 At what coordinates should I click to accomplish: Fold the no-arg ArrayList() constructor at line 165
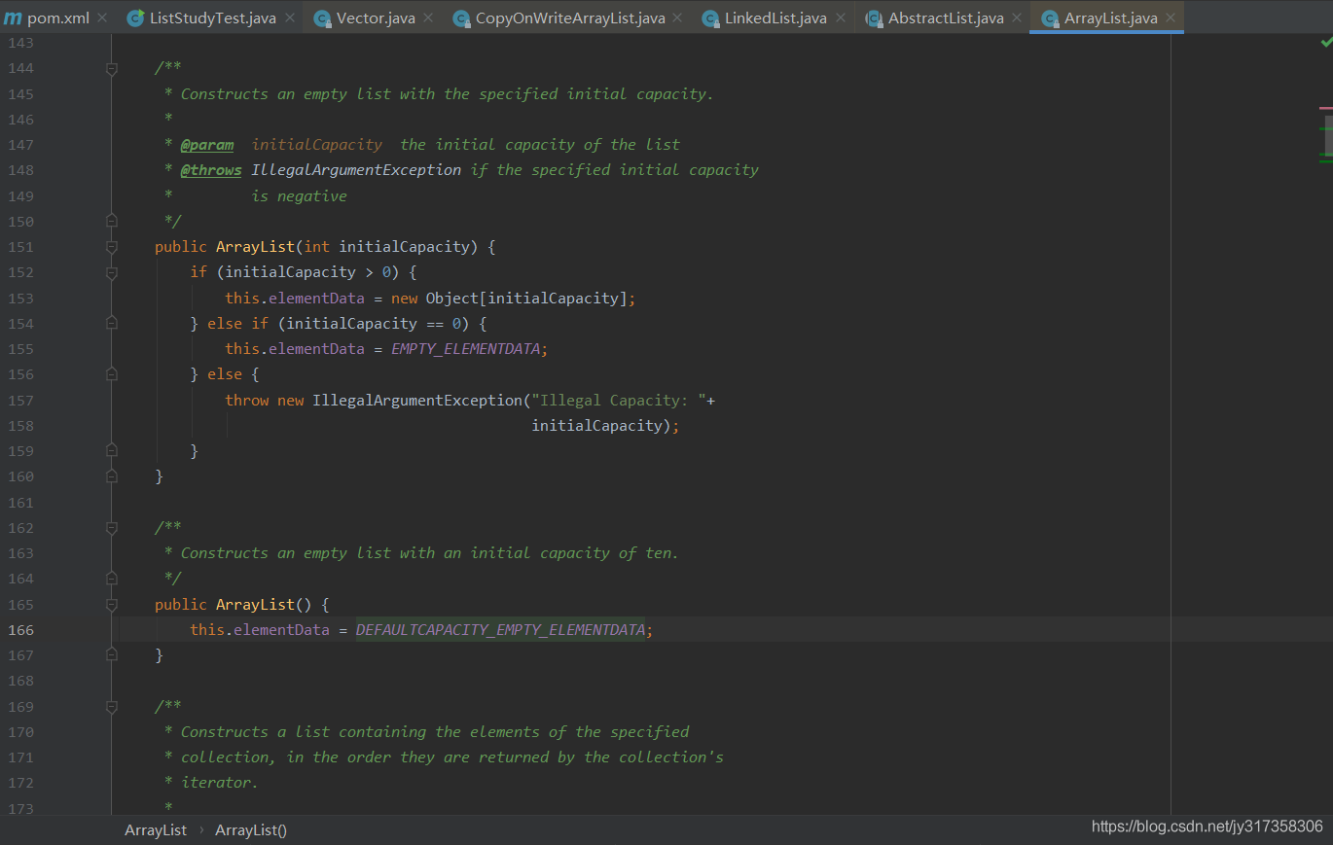point(112,604)
